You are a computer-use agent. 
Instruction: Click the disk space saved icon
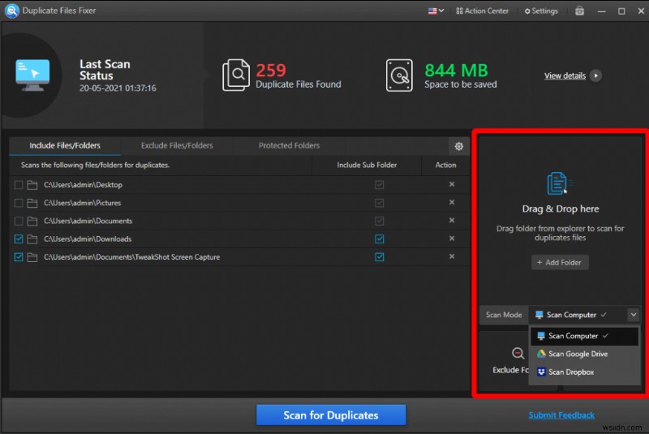click(x=399, y=75)
